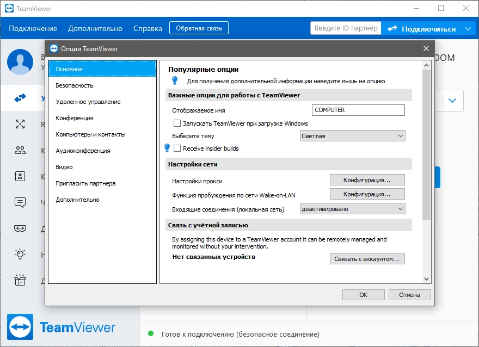Click the options panel scrollbar thumb

tap(426, 144)
